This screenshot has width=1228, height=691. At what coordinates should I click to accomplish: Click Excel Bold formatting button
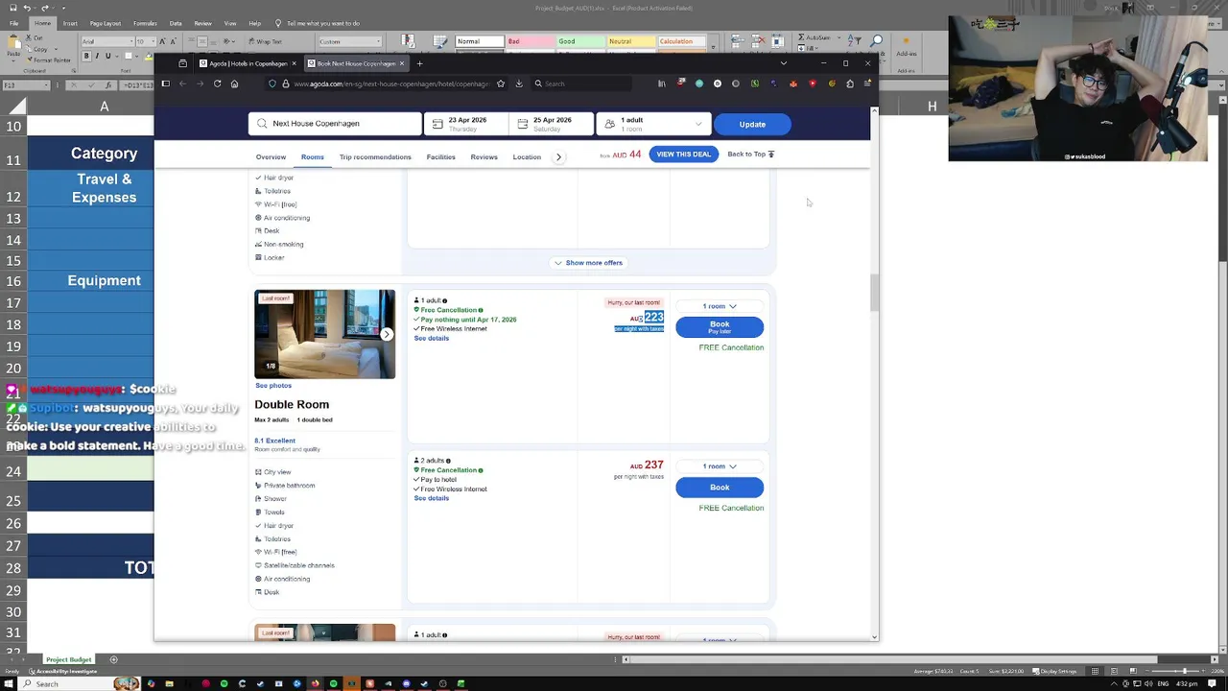tap(85, 57)
